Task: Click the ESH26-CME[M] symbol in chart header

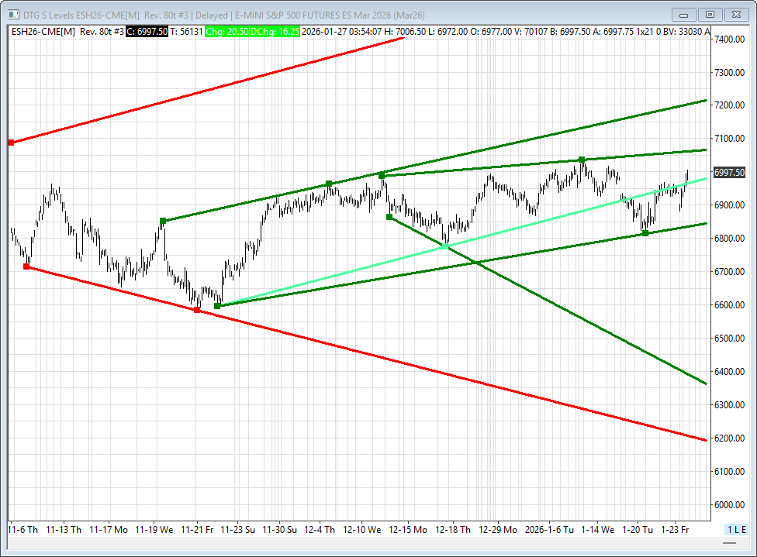Action: coord(43,31)
